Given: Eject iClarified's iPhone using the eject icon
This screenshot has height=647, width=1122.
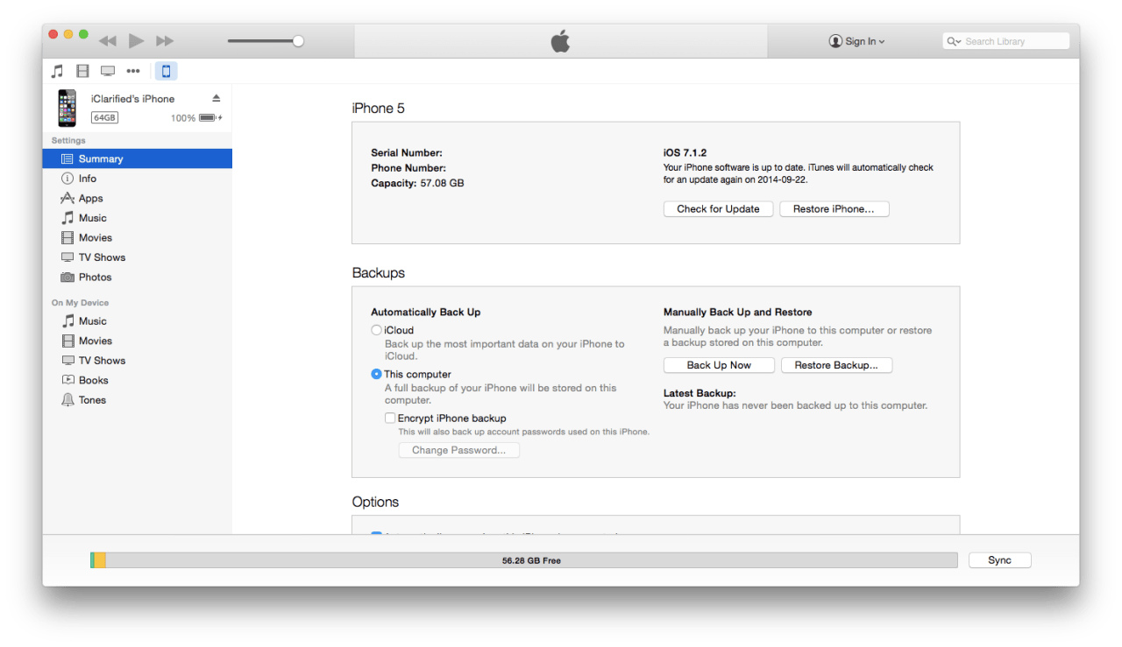Looking at the screenshot, I should coord(216,98).
